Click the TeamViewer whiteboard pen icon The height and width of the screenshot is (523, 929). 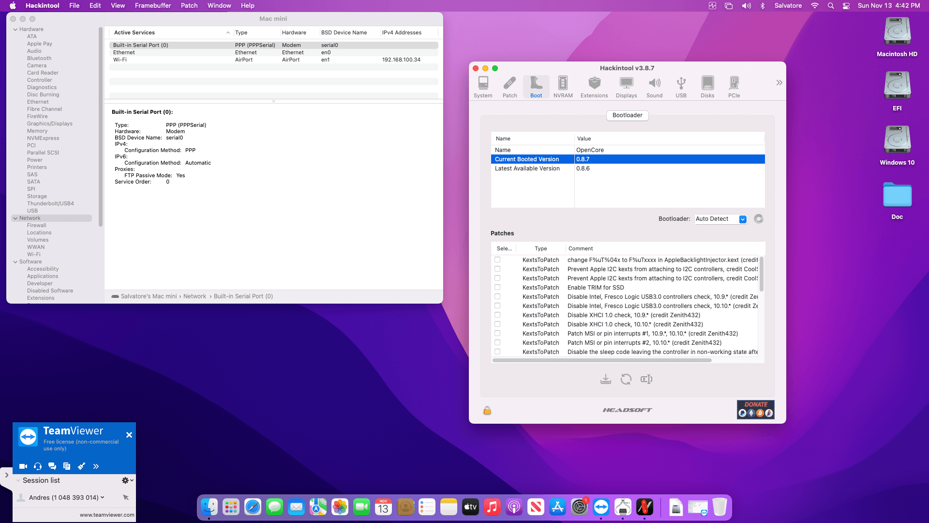81,466
